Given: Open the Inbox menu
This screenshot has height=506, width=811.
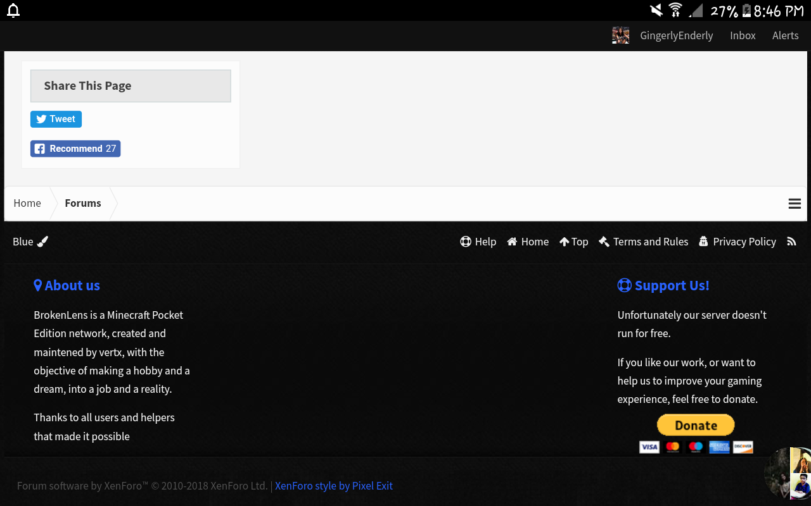Looking at the screenshot, I should pyautogui.click(x=743, y=35).
